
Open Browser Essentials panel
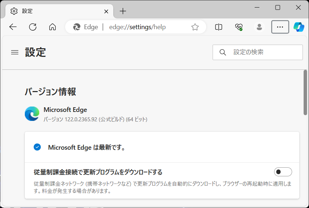tap(238, 27)
